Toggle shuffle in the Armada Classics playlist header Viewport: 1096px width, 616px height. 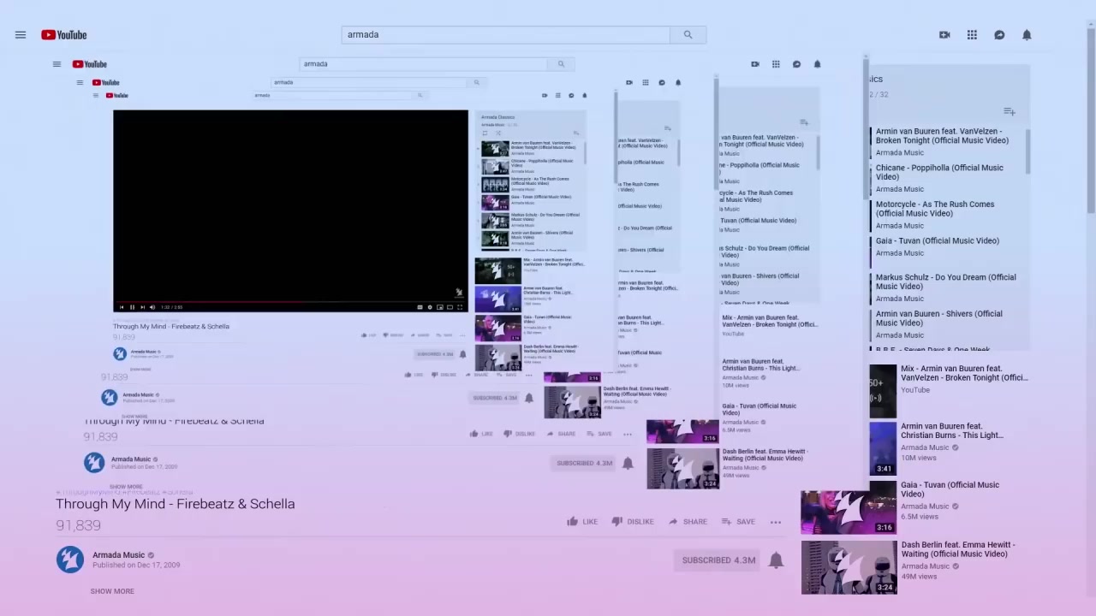point(498,133)
